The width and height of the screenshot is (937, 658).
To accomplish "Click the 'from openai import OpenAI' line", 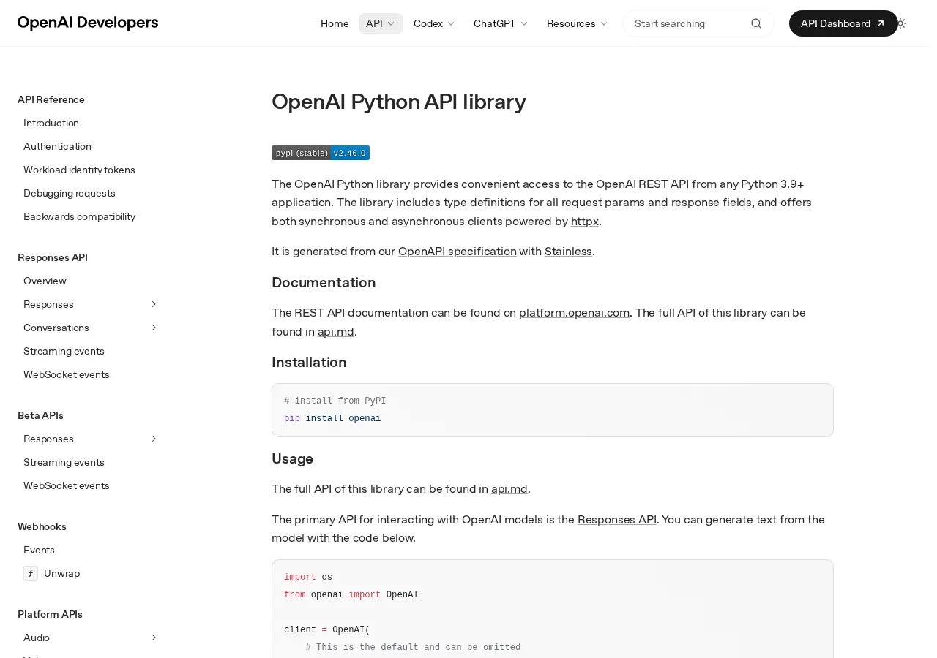I will click(351, 595).
